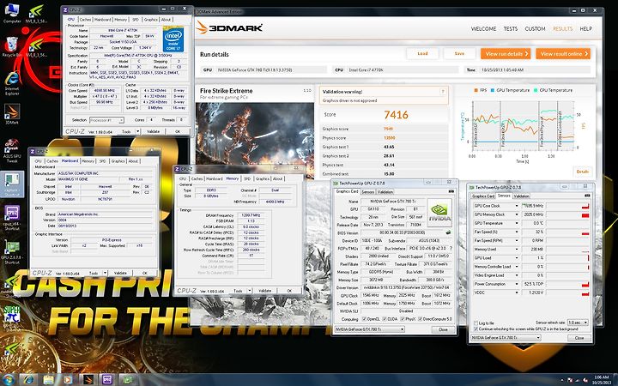Switch to CPU-Z via the taskbar icon

(107, 380)
